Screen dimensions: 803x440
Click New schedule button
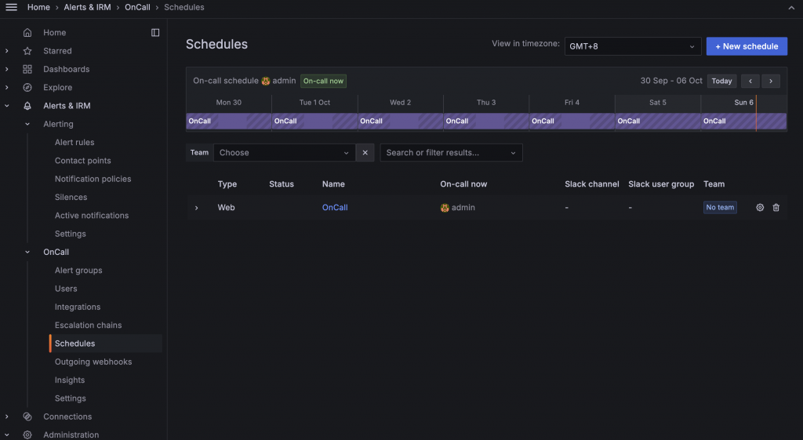[x=747, y=46]
